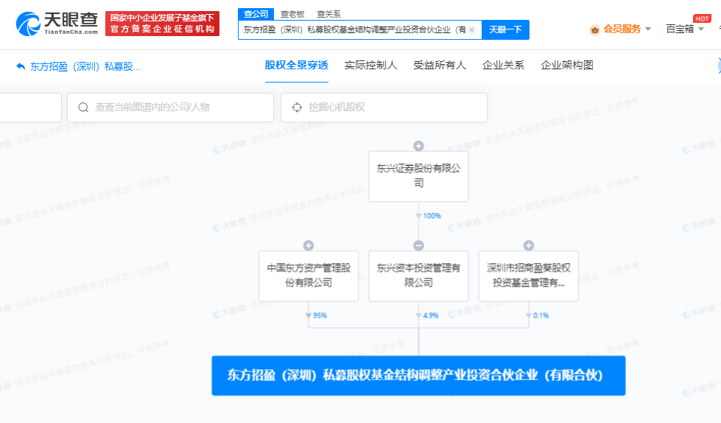
Task: Select the 查关系 search tab
Action: 328,14
